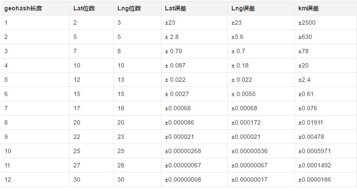357x189 pixels.
Task: Click Lat error value '±0.000086'
Action: 180,122
